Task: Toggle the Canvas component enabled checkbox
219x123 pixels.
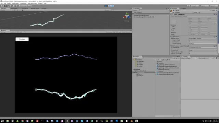Action: [x=173, y=37]
